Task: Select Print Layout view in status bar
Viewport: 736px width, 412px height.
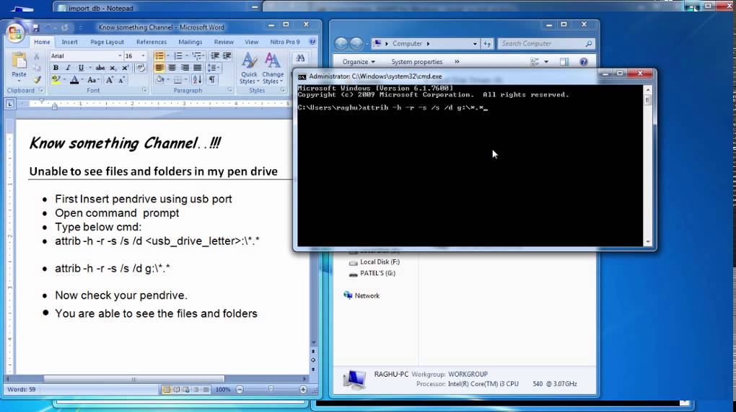Action: tap(166, 390)
